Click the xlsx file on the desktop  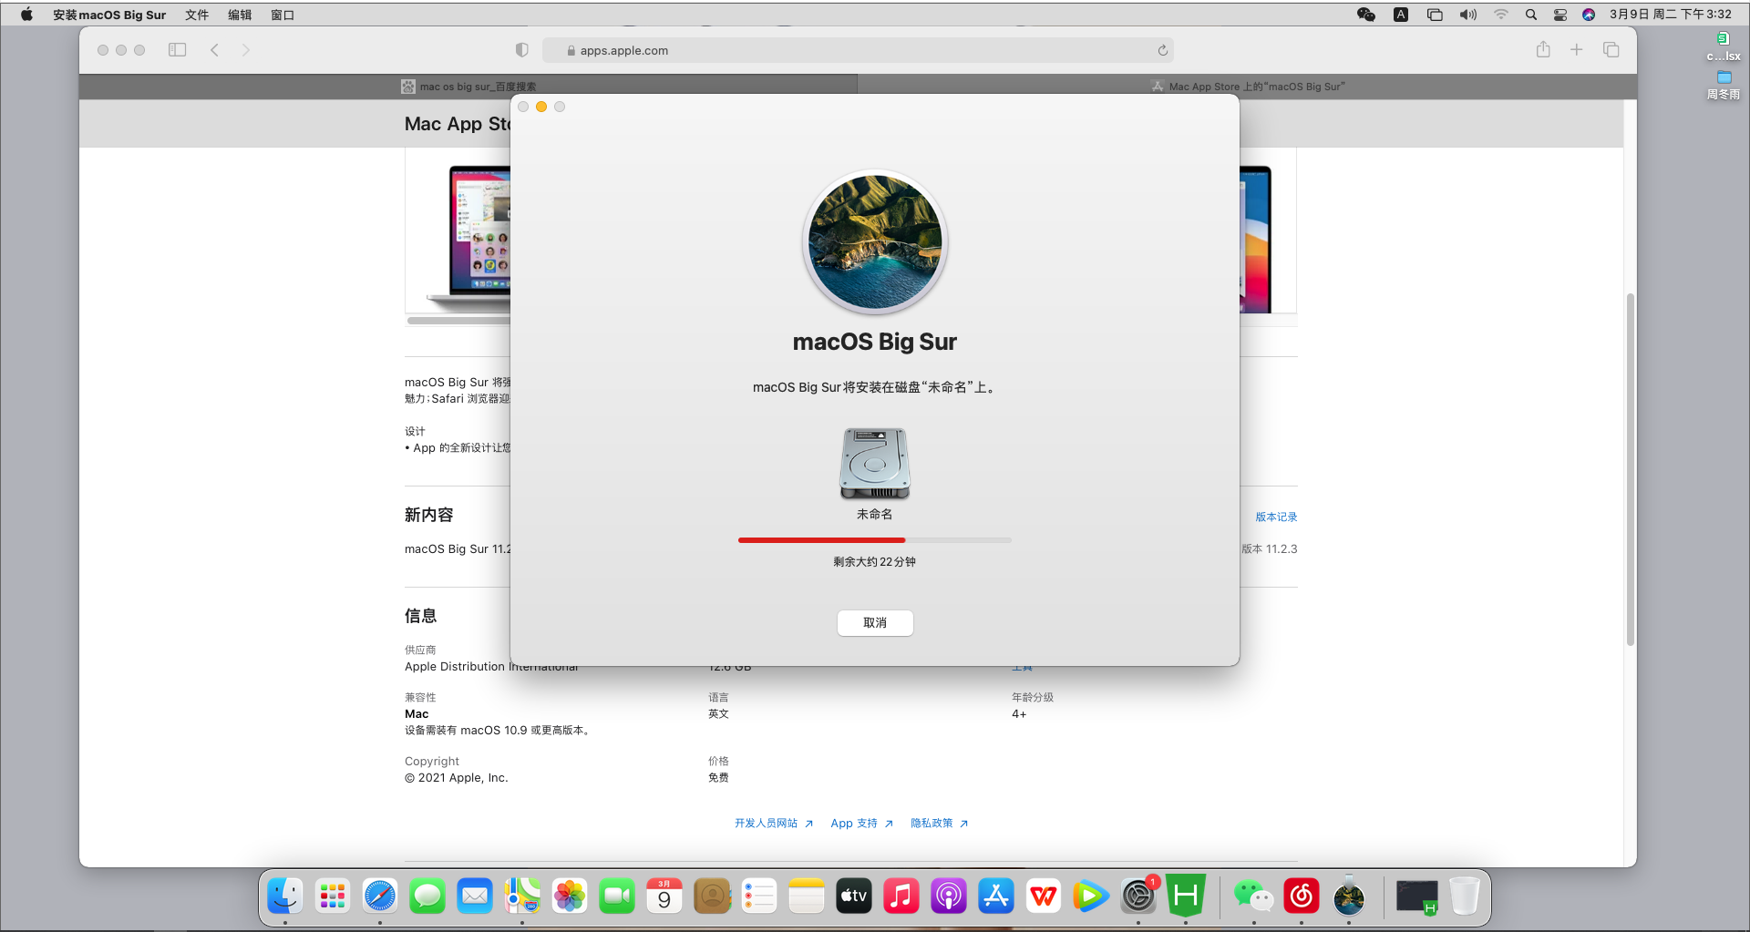(1724, 46)
